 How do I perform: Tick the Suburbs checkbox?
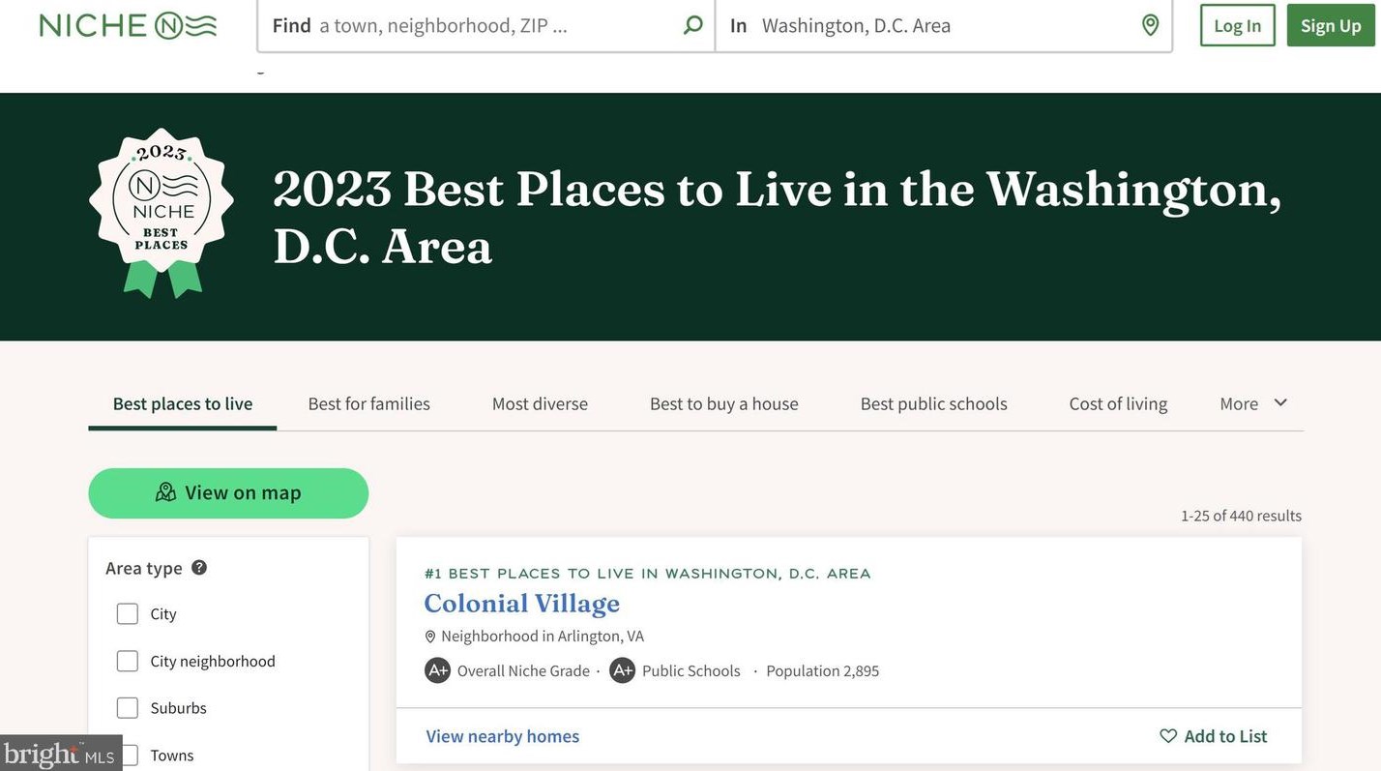(128, 708)
